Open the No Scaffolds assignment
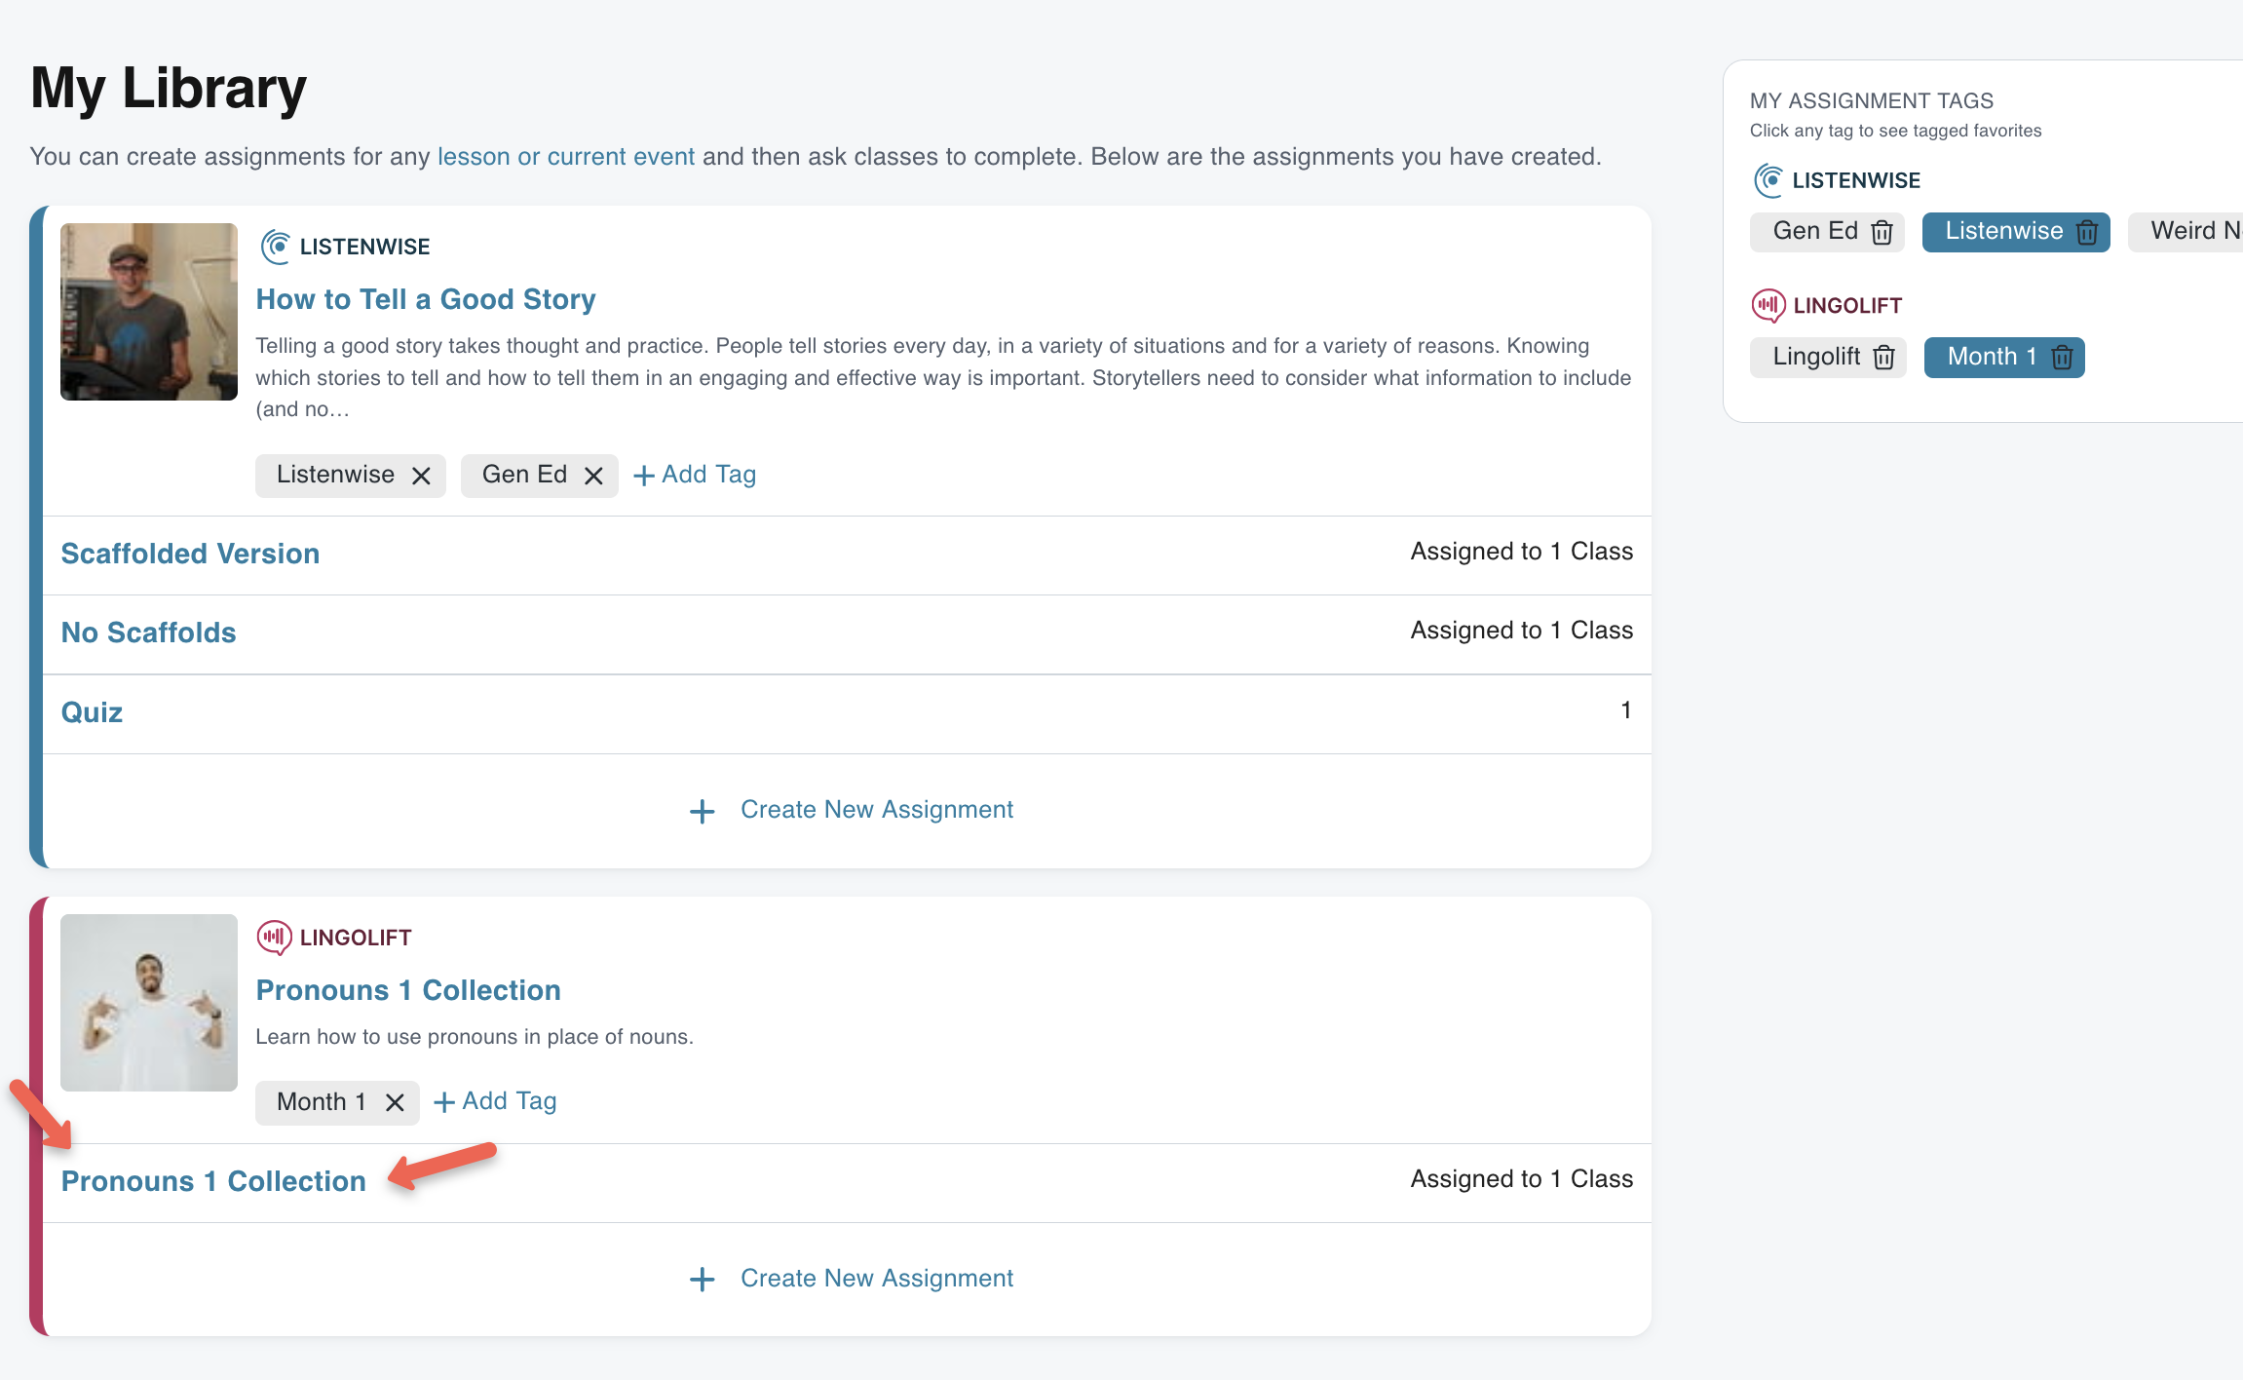The height and width of the screenshot is (1380, 2243). pos(148,632)
